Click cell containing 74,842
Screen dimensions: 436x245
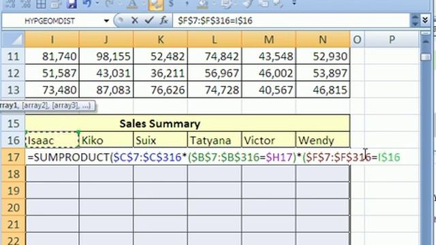pyautogui.click(x=215, y=56)
